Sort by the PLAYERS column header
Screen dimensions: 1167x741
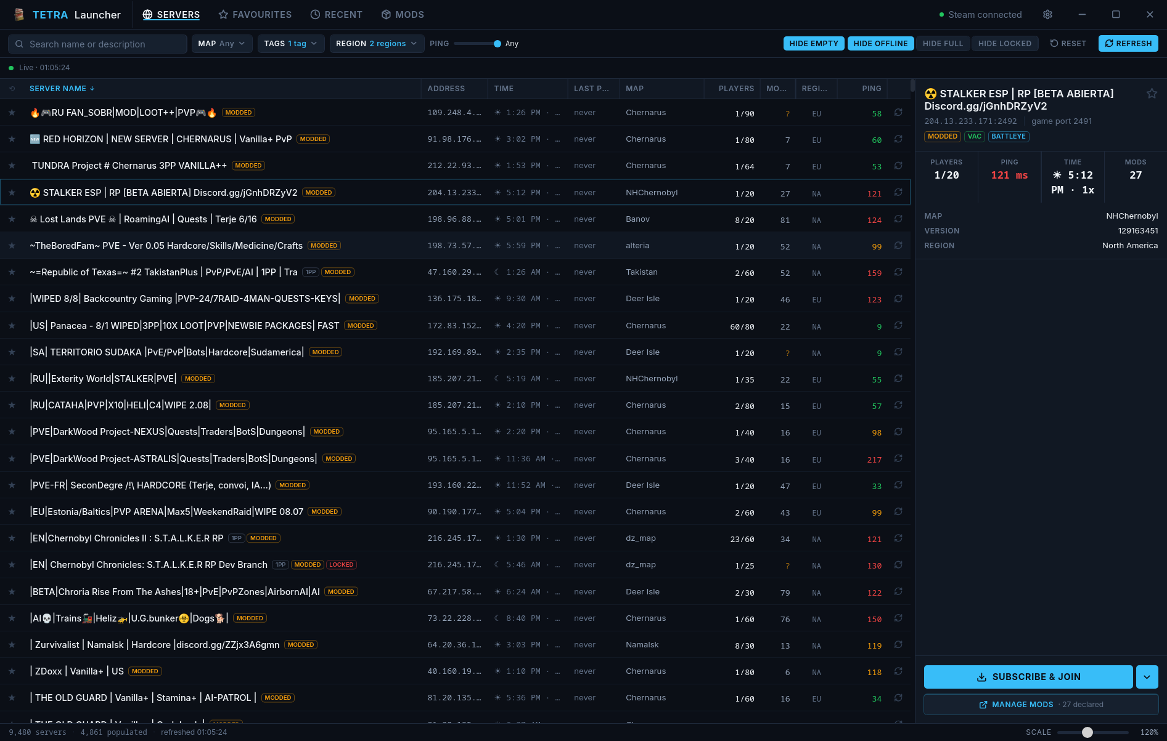point(736,89)
